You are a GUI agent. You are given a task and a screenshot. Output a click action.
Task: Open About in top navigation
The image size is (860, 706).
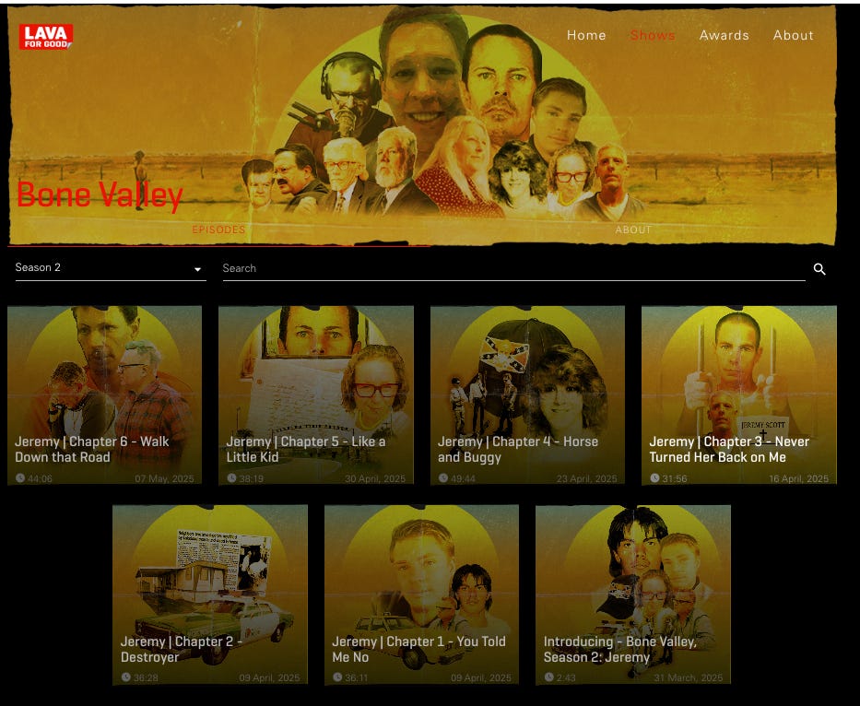(793, 35)
